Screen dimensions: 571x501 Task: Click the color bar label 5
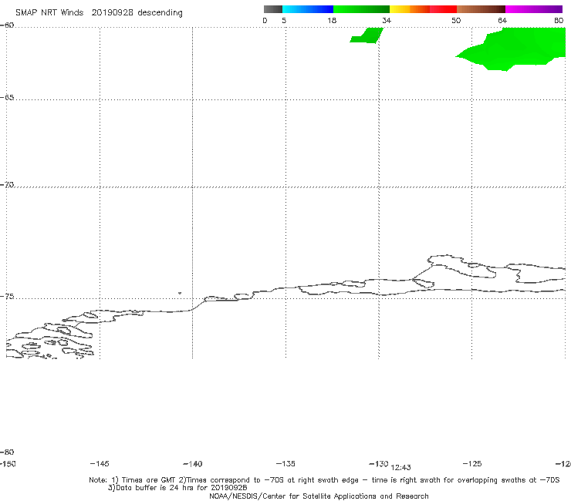click(284, 20)
